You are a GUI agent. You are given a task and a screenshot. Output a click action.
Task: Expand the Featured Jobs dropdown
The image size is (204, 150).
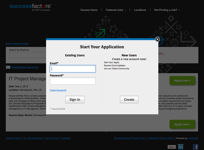click(116, 10)
